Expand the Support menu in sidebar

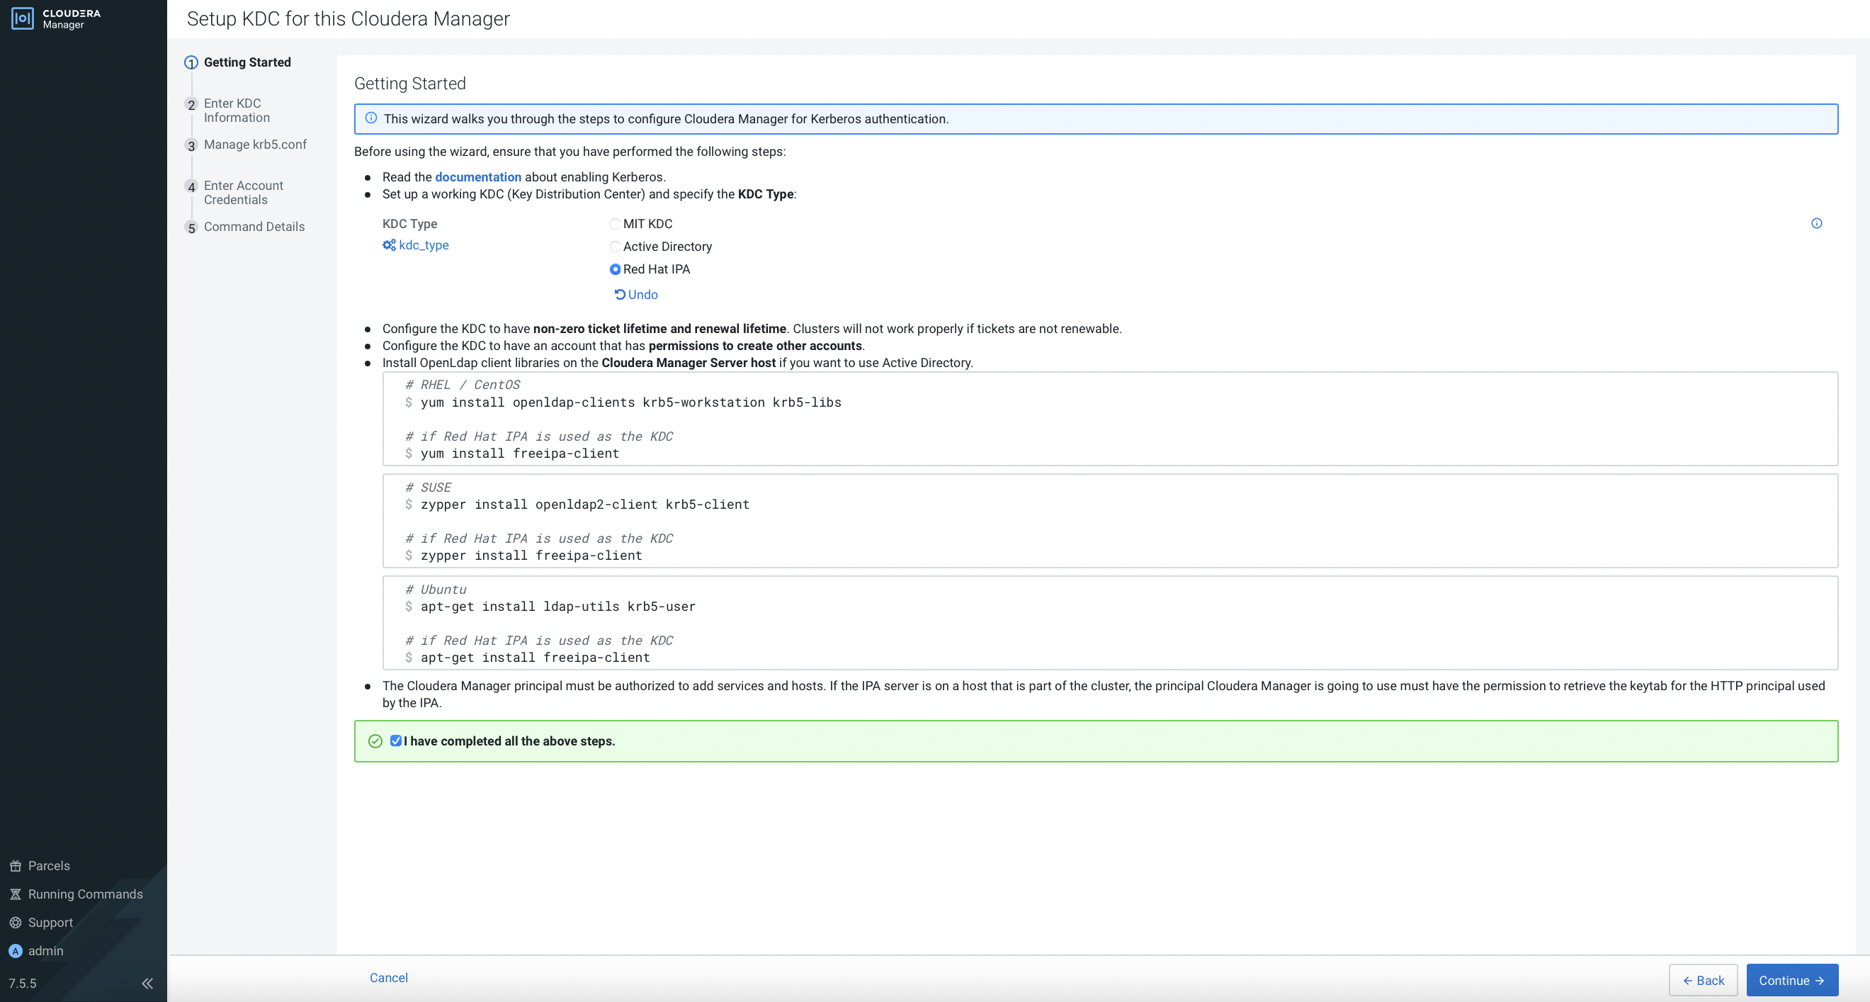tap(50, 922)
